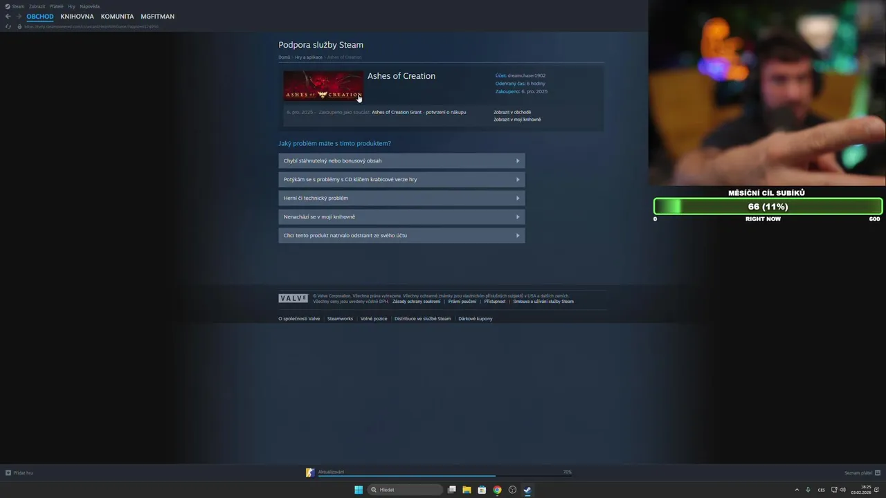The height and width of the screenshot is (498, 886).
Task: Go back with the Steam back arrow
Action: click(x=8, y=16)
